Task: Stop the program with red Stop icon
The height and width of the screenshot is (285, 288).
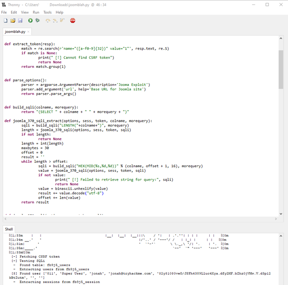Action: coord(72,21)
